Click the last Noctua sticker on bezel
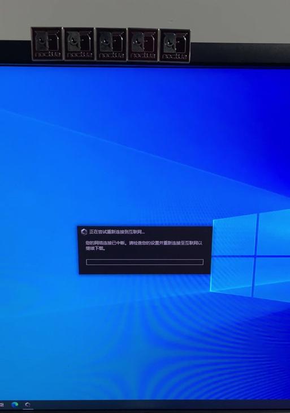 pyautogui.click(x=175, y=46)
